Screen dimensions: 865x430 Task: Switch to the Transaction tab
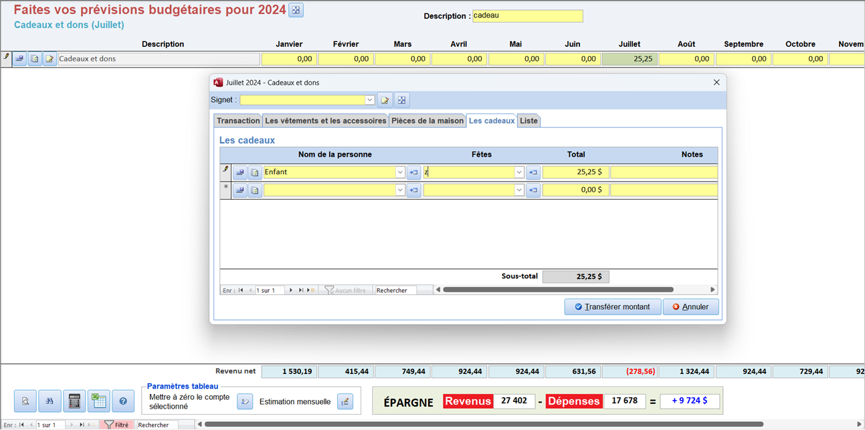click(x=237, y=121)
